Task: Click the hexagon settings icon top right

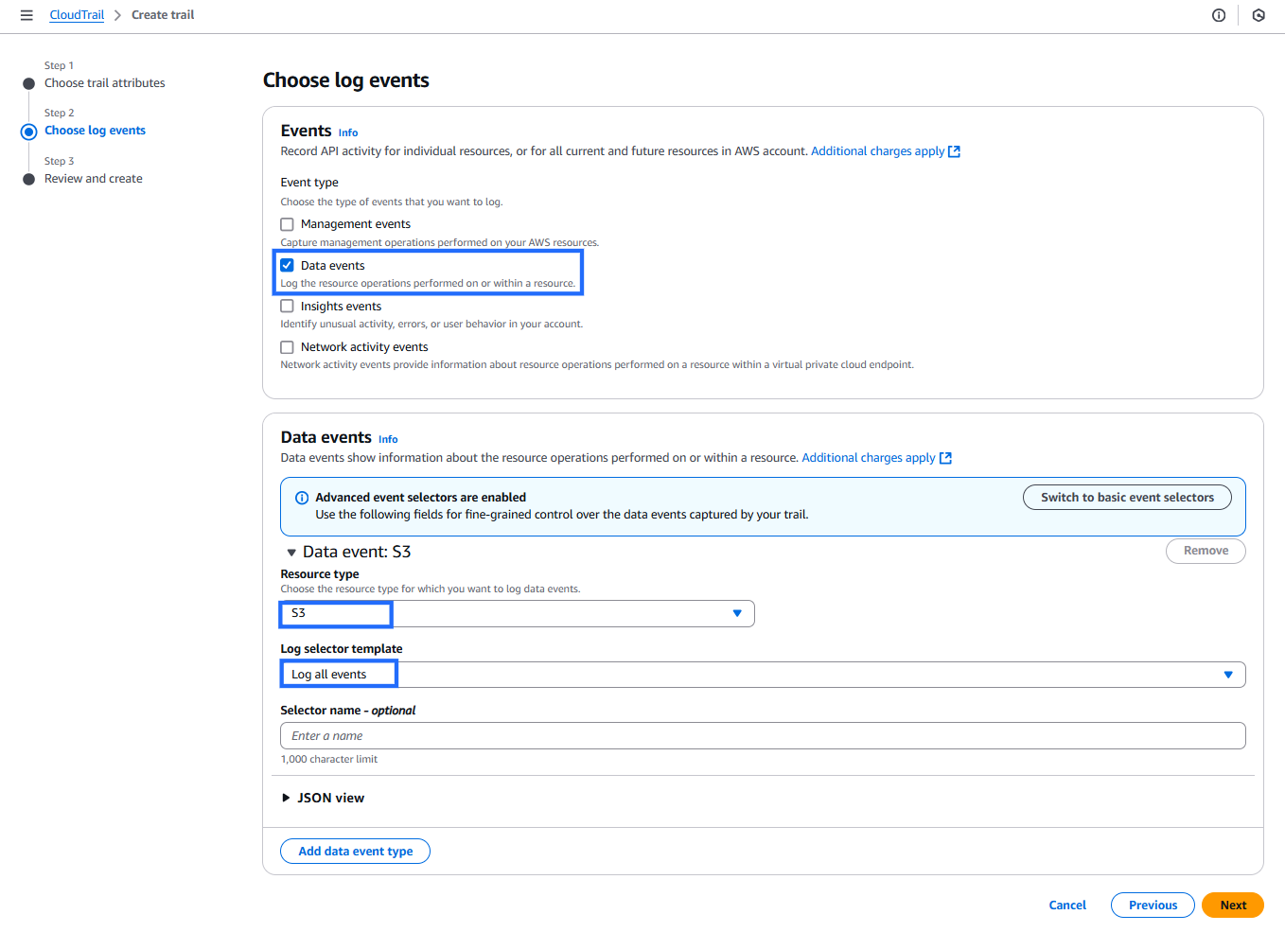Action: 1259,15
